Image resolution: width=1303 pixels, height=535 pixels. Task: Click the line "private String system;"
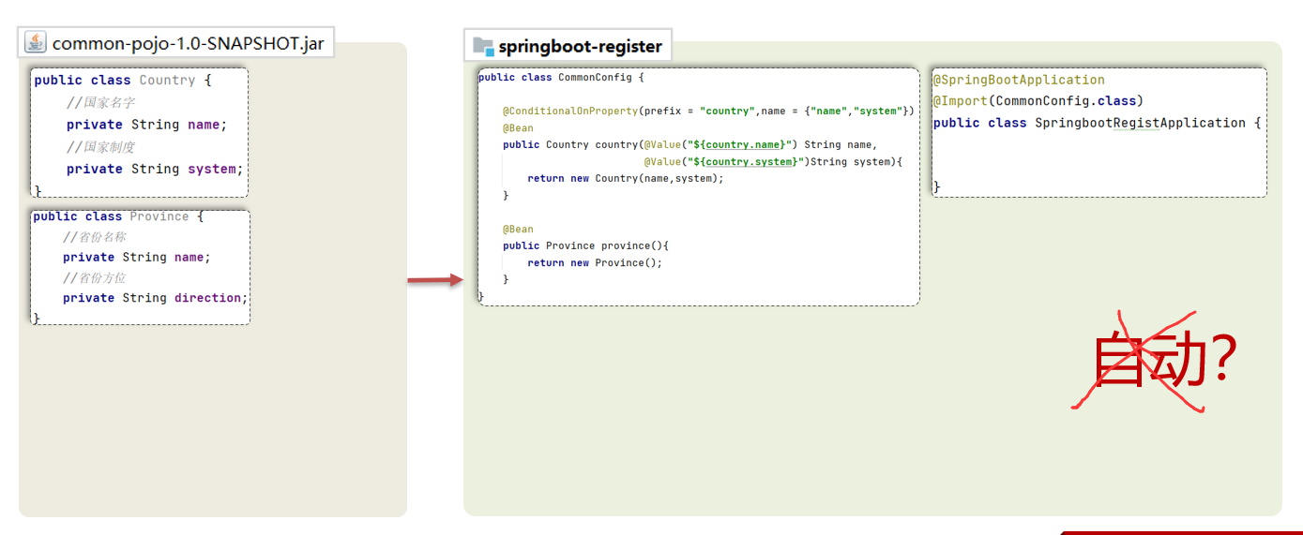point(155,170)
